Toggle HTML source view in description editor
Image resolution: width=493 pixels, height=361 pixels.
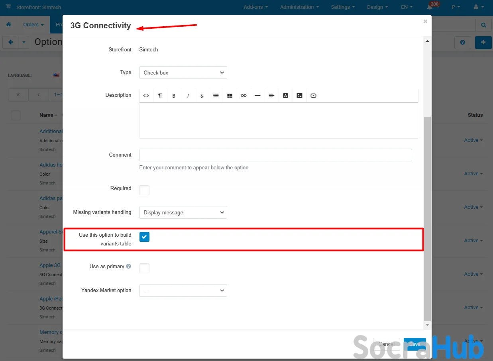click(146, 96)
